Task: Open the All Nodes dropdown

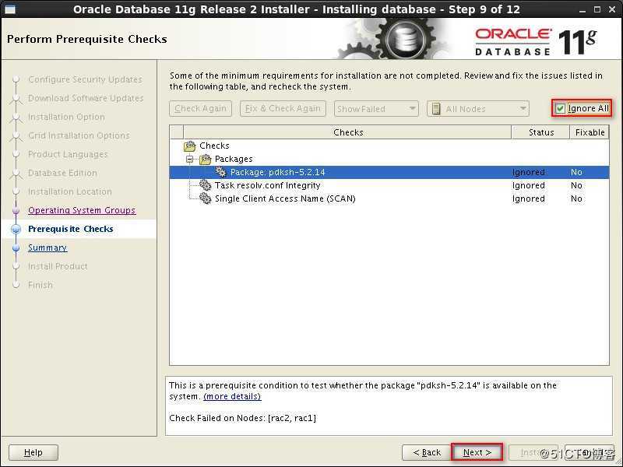Action: point(478,108)
